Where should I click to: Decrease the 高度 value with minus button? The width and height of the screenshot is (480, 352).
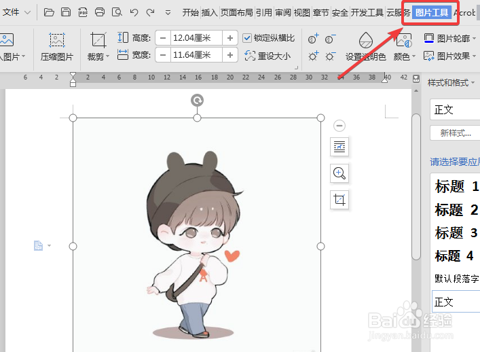163,38
